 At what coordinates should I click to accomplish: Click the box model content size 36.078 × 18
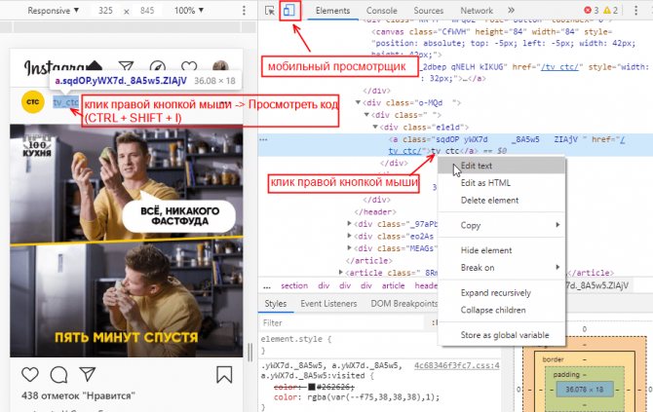click(584, 390)
